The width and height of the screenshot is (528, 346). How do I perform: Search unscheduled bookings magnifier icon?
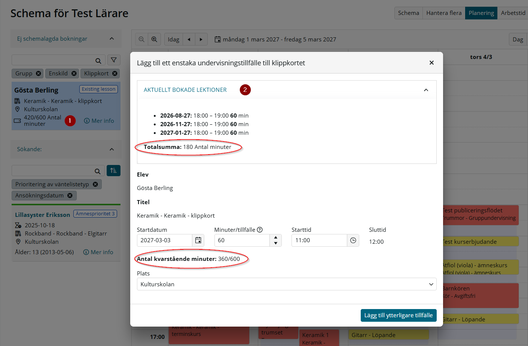98,60
